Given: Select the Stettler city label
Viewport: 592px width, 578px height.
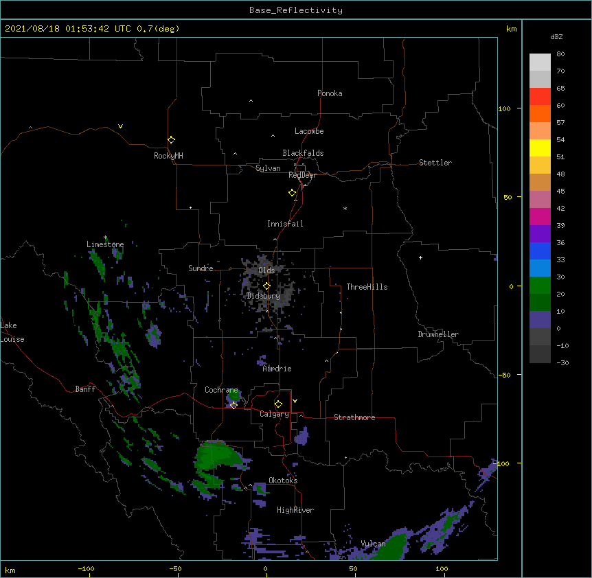Looking at the screenshot, I should [435, 163].
